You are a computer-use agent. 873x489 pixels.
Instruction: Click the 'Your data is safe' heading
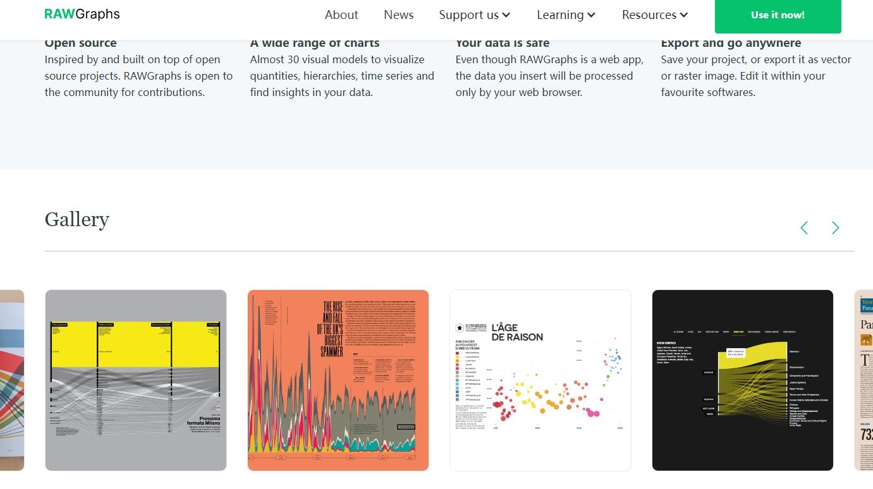503,43
